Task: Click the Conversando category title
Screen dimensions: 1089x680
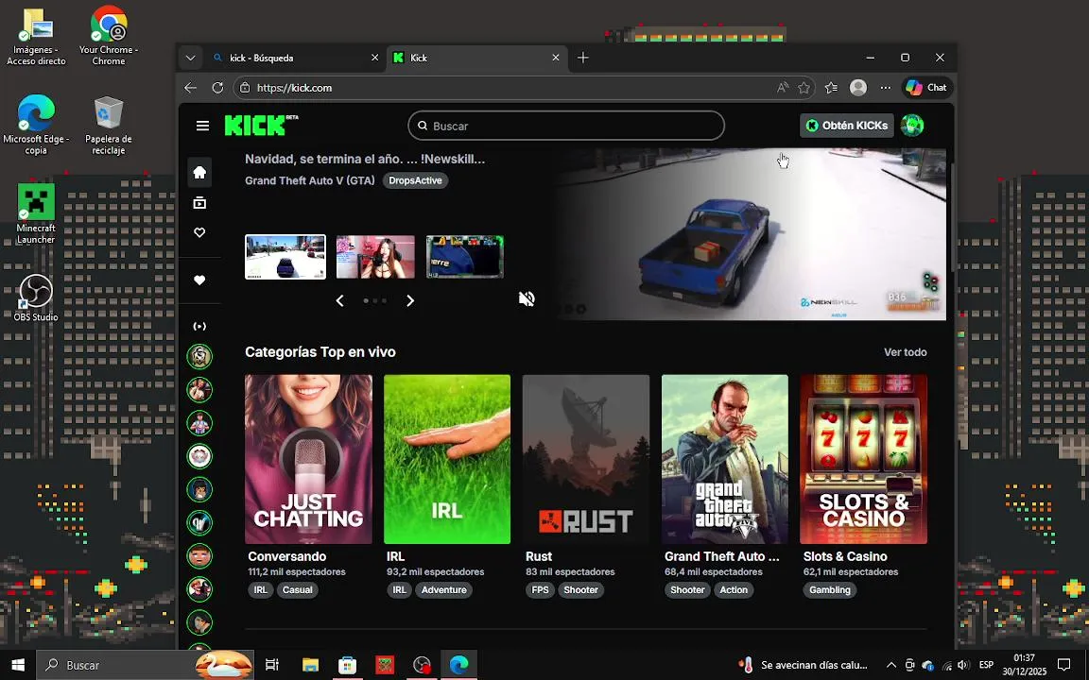Action: (x=286, y=556)
